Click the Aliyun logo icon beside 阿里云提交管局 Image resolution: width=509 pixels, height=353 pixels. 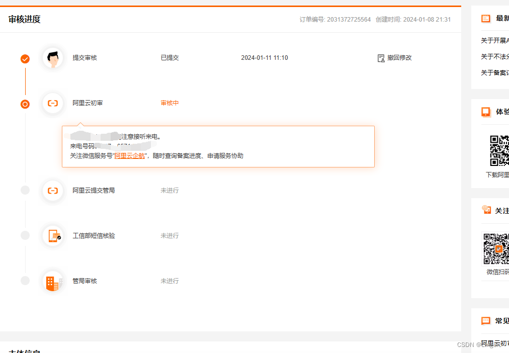pyautogui.click(x=53, y=191)
